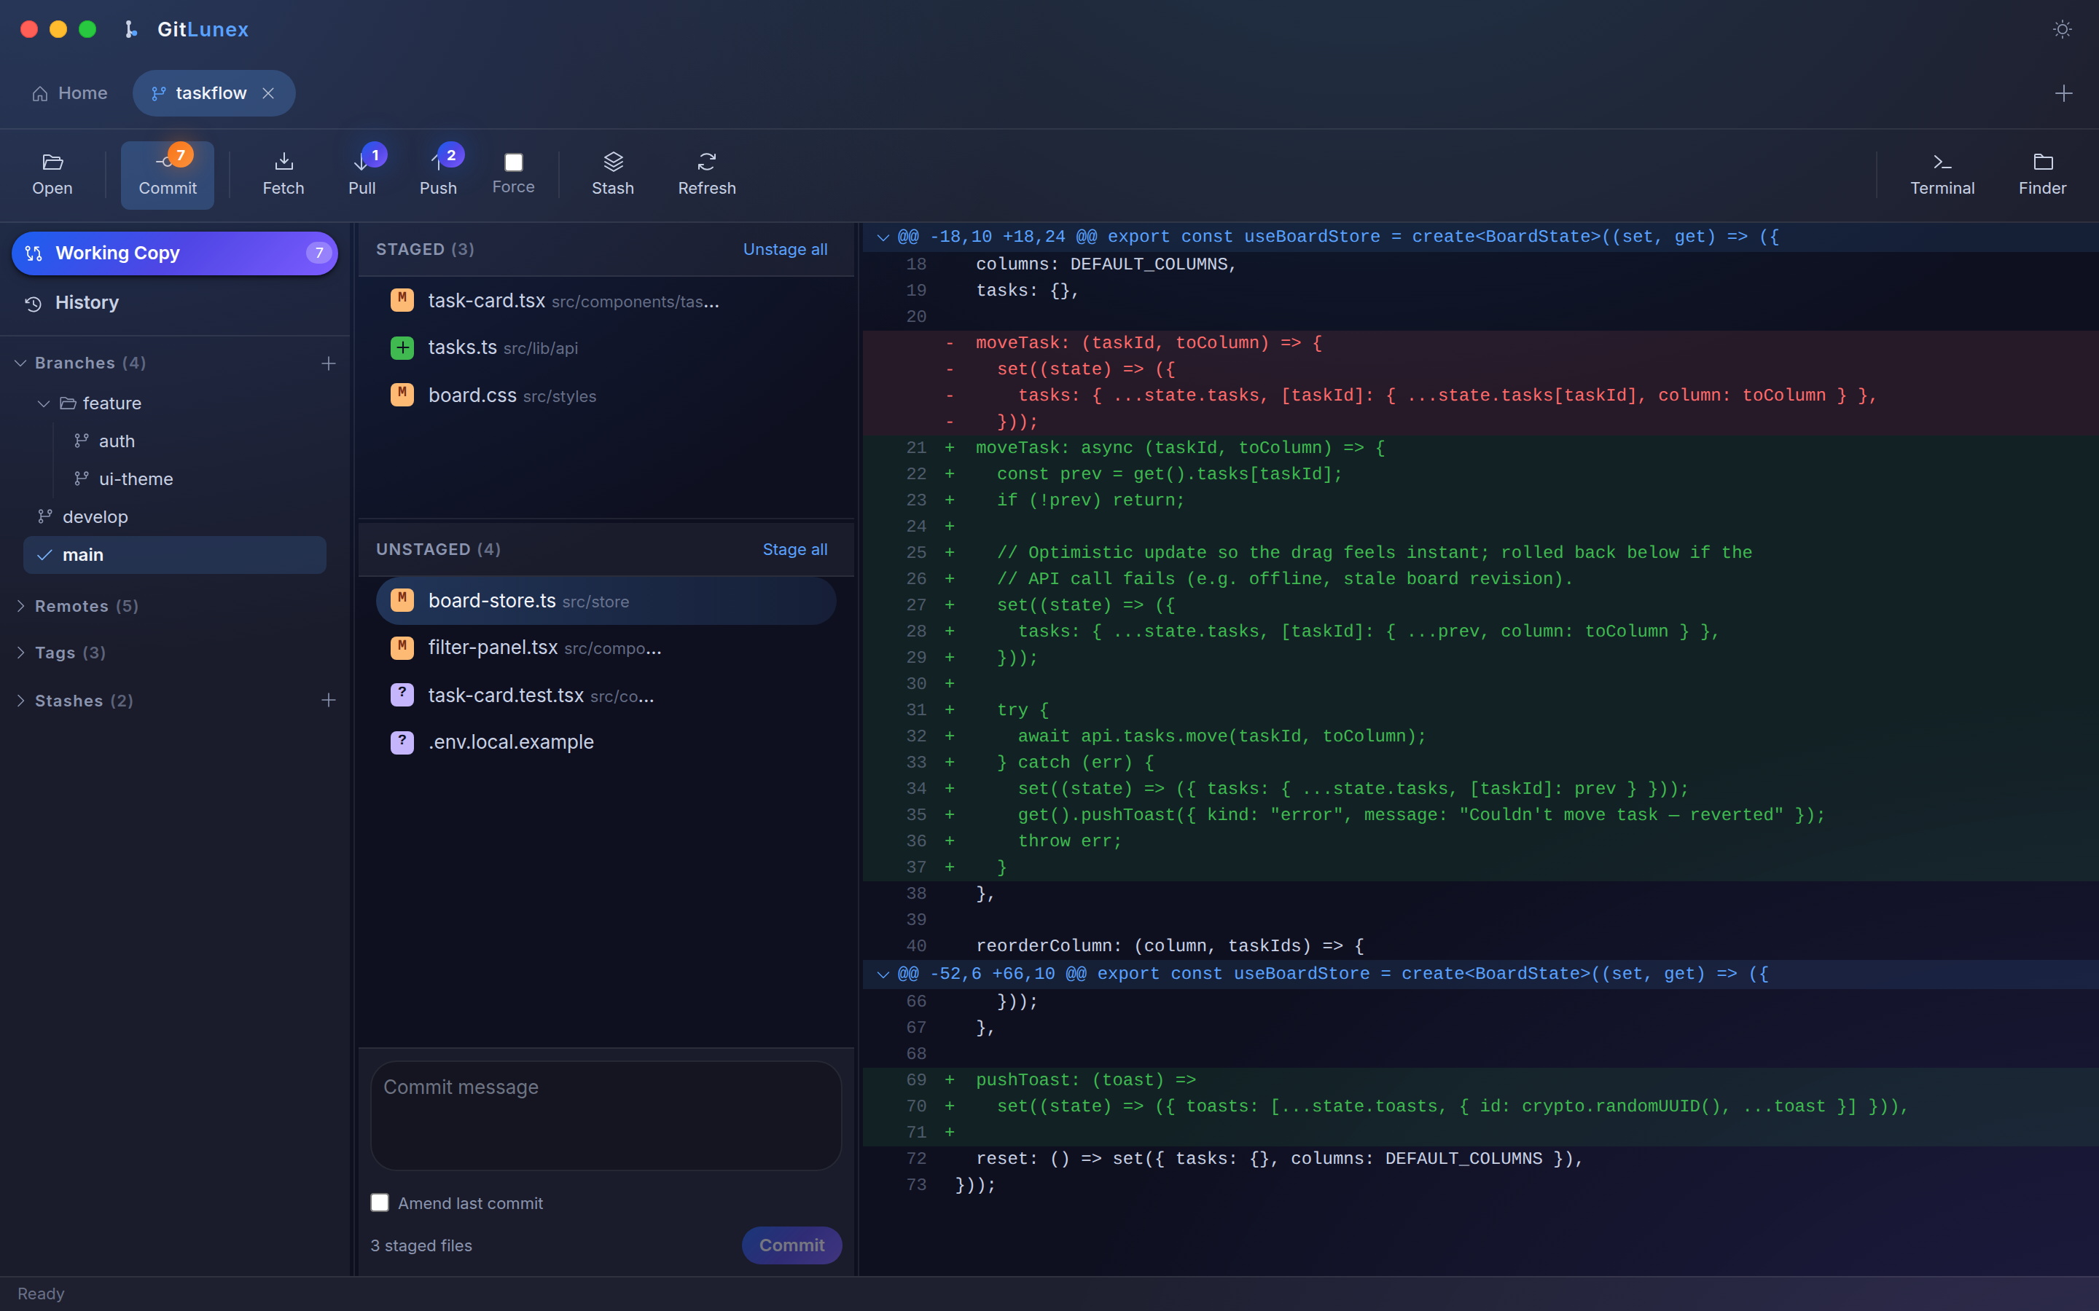
Task: Click the Ready status bar text
Action: (41, 1294)
